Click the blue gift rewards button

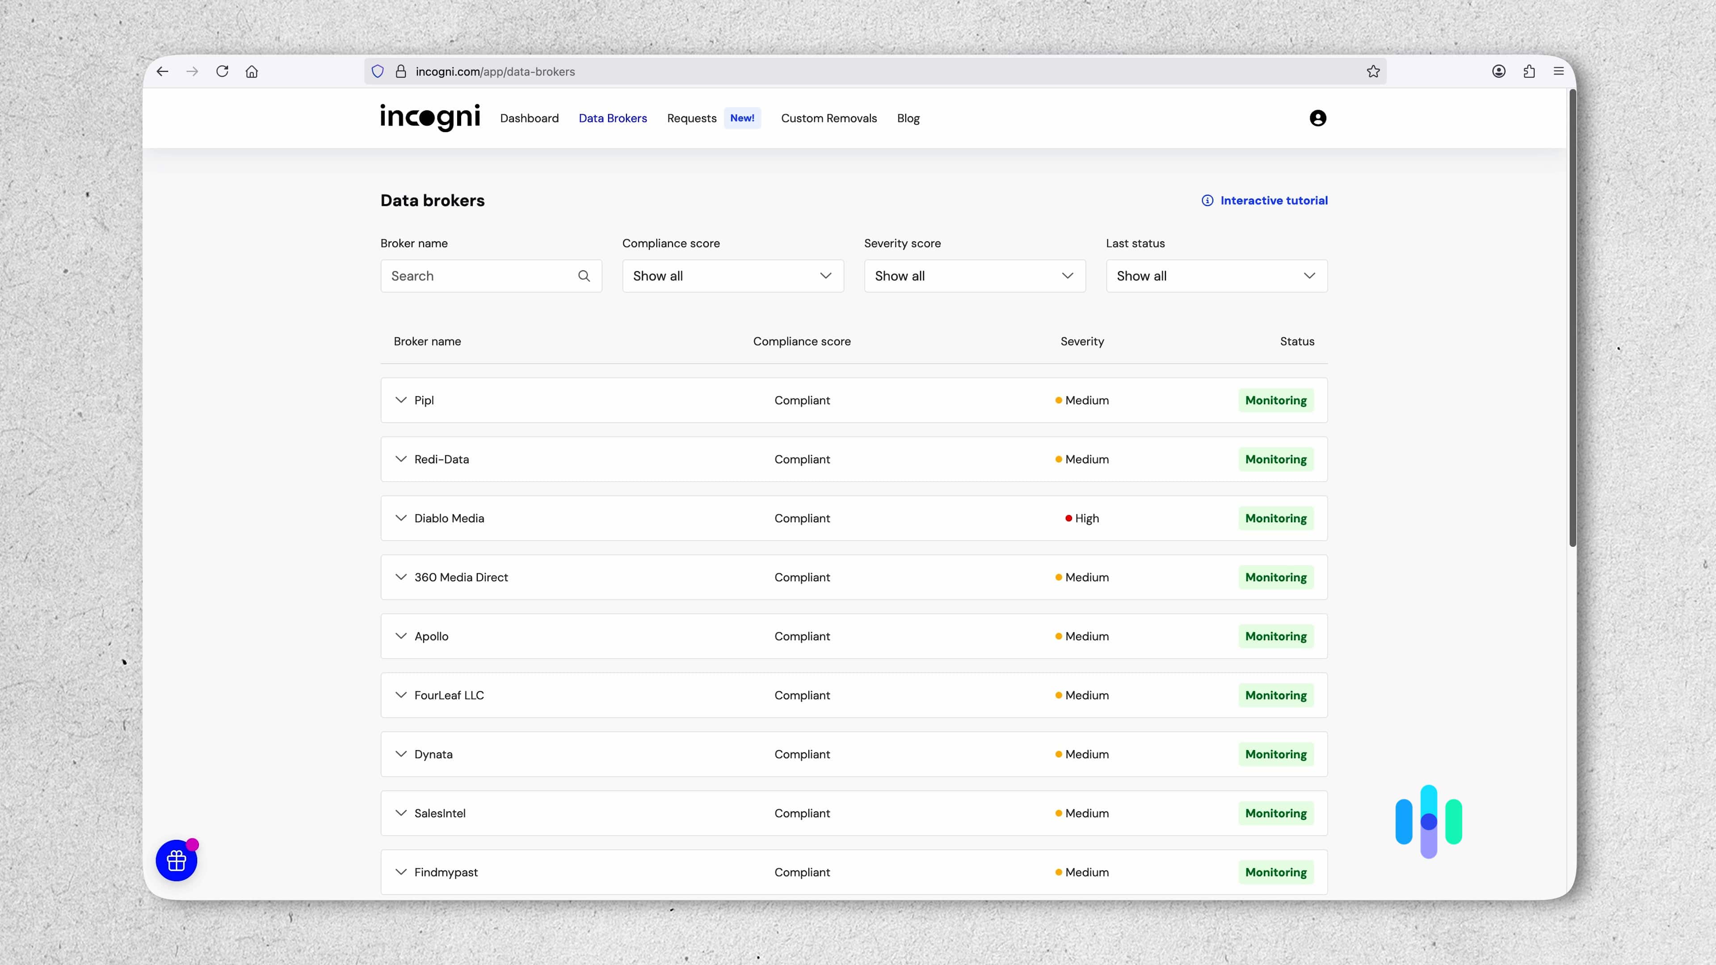click(177, 860)
